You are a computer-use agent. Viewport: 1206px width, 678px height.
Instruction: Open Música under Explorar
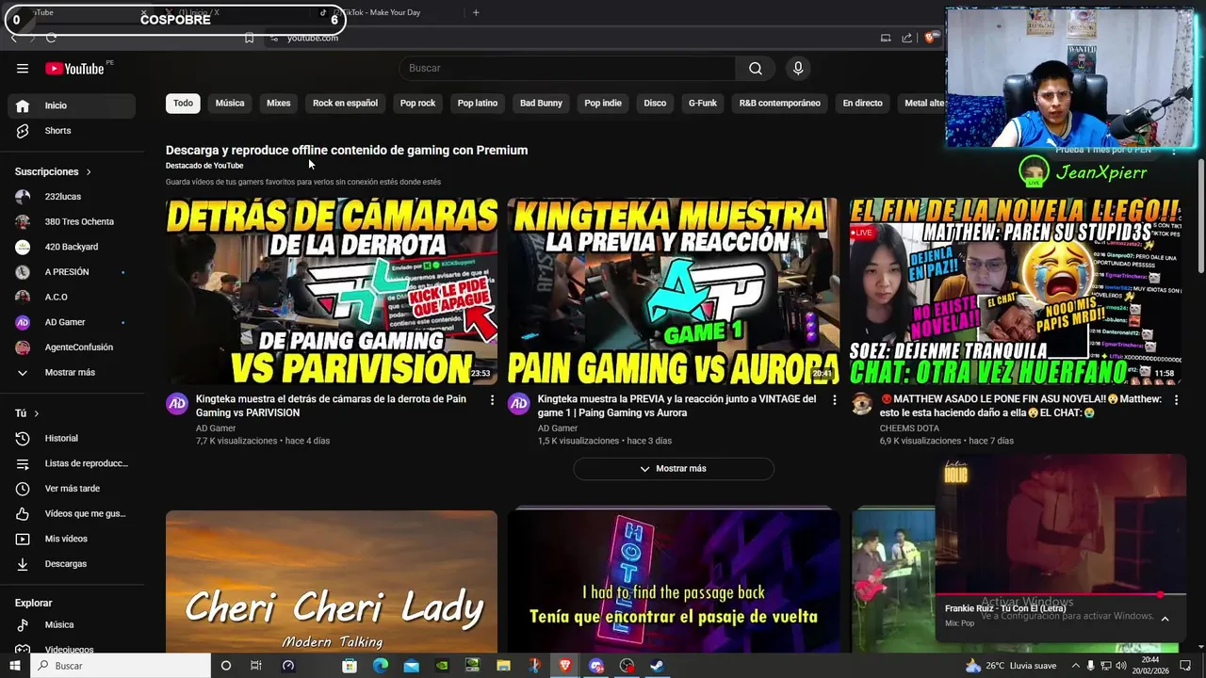pyautogui.click(x=72, y=624)
